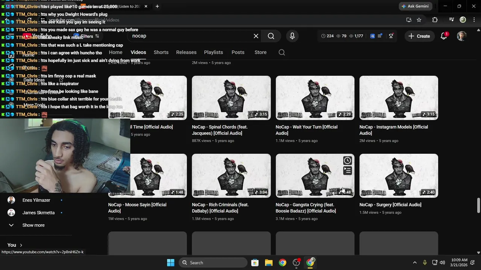Add Gangsta Crying video to queue
The width and height of the screenshot is (481, 270).
[348, 171]
